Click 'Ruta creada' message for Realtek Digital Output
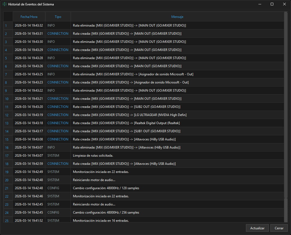The image size is (291, 235). [126, 123]
